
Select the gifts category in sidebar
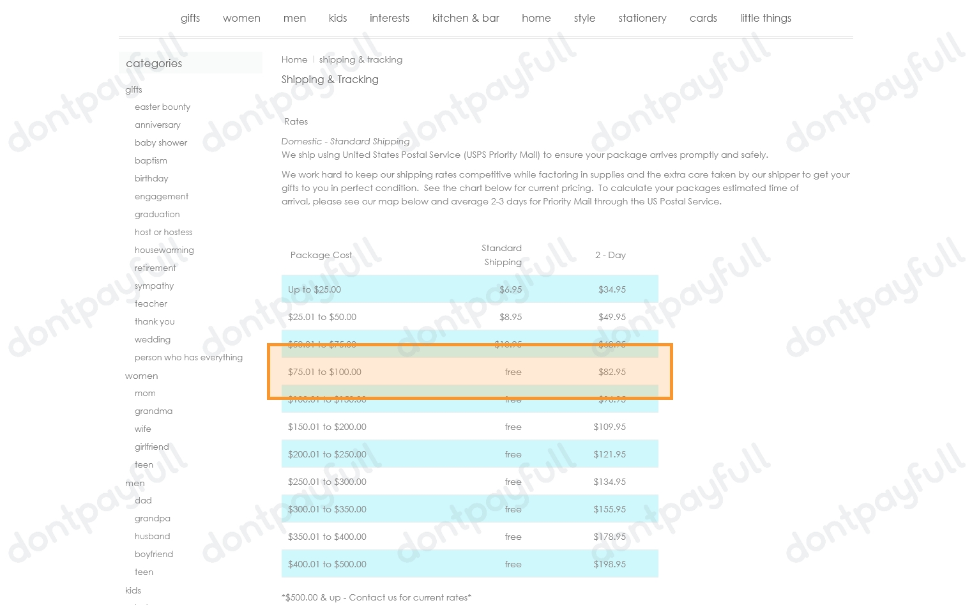point(133,89)
